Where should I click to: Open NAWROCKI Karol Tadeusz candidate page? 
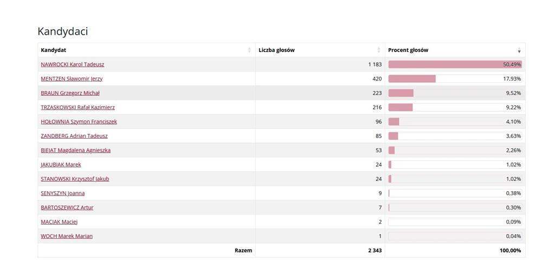point(73,64)
